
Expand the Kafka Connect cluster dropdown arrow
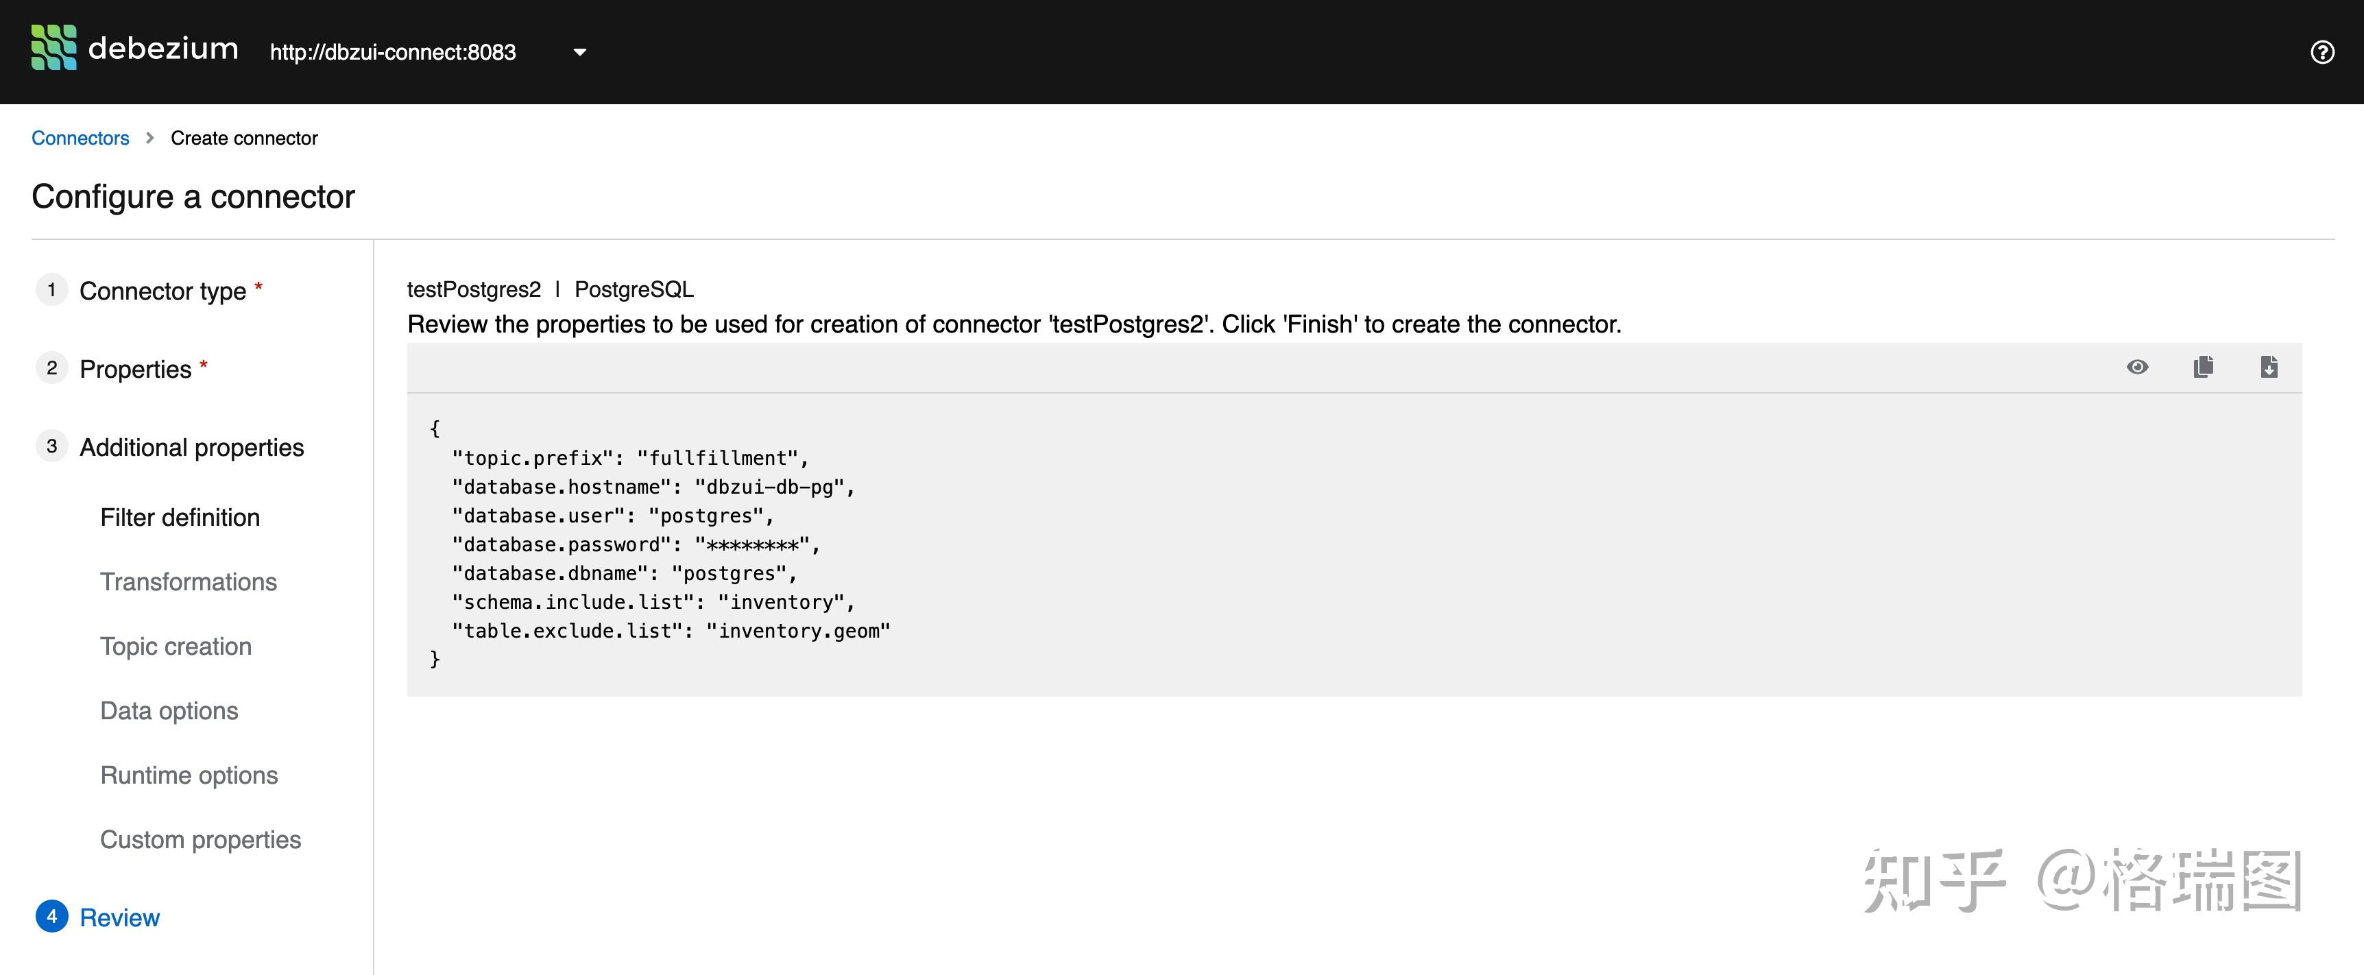pos(579,52)
